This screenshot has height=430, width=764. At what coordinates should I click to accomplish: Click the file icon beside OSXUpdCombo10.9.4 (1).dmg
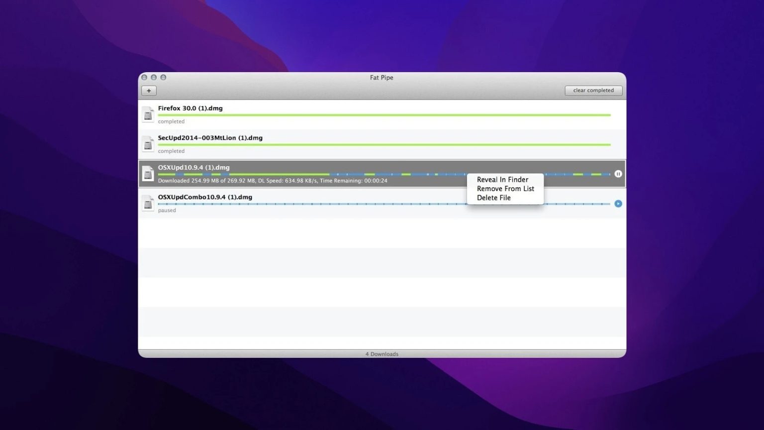[148, 203]
